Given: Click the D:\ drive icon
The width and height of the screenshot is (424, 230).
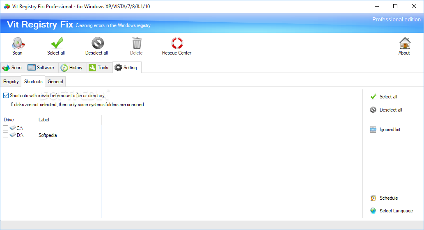Looking at the screenshot, I should pos(13,135).
